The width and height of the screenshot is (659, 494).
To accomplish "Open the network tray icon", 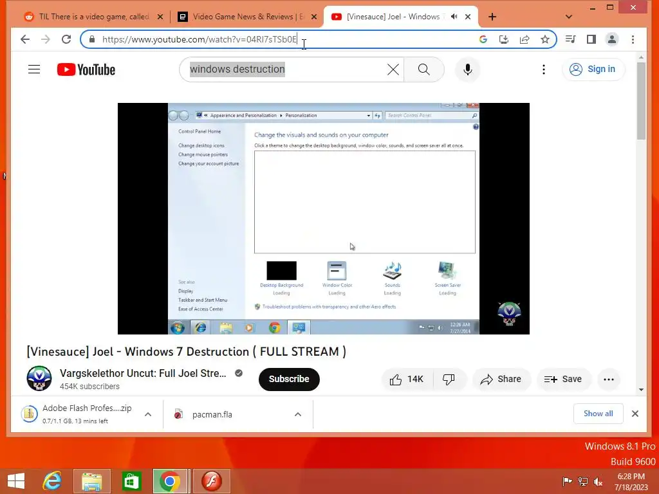I will 583,482.
